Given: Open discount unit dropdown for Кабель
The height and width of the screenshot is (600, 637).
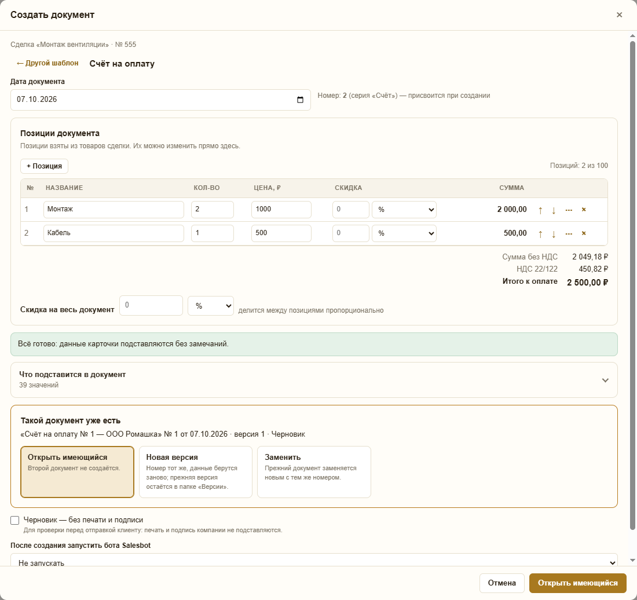Looking at the screenshot, I should [x=404, y=233].
